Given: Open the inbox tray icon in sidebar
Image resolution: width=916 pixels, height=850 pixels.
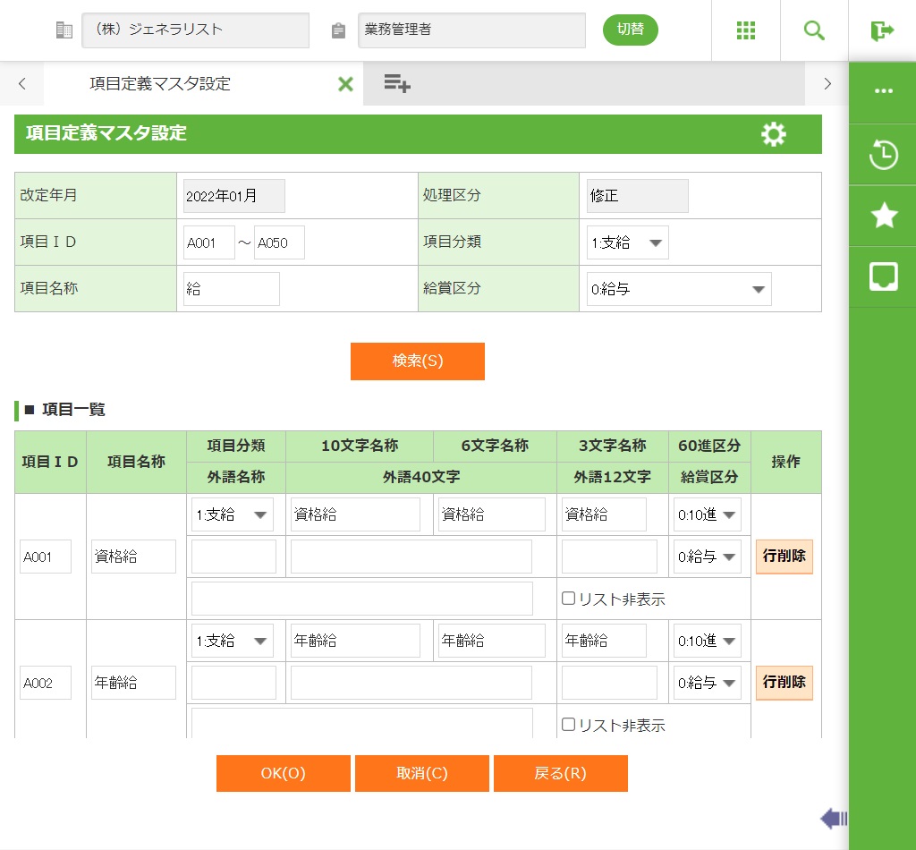Looking at the screenshot, I should pos(883,276).
